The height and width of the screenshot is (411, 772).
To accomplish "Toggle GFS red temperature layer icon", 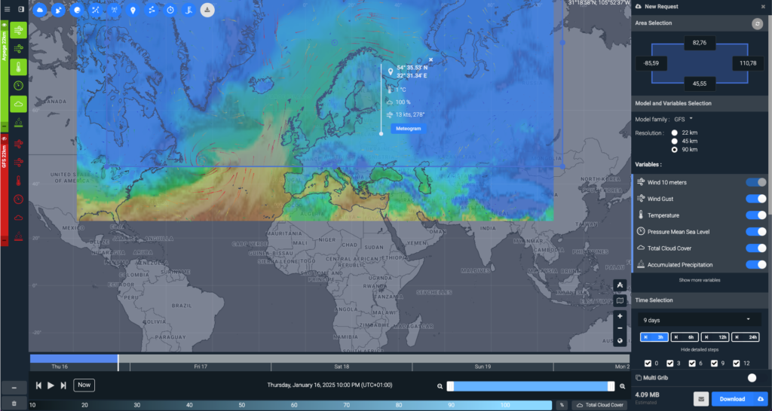I will [x=18, y=181].
